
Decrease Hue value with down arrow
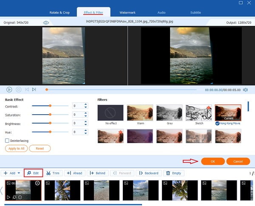click(85, 133)
